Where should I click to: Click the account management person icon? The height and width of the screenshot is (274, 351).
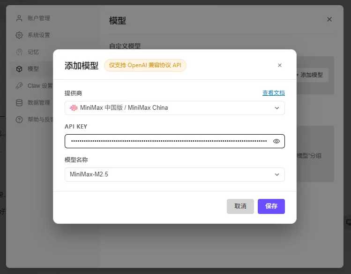click(x=19, y=18)
